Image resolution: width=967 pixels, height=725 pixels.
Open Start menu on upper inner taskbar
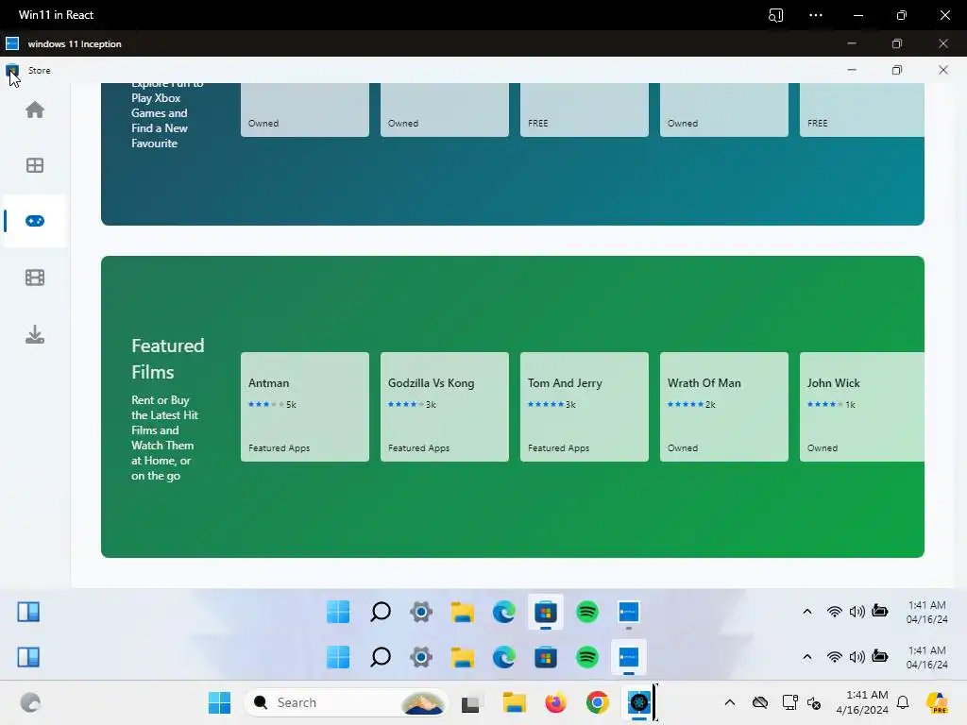pyautogui.click(x=338, y=612)
